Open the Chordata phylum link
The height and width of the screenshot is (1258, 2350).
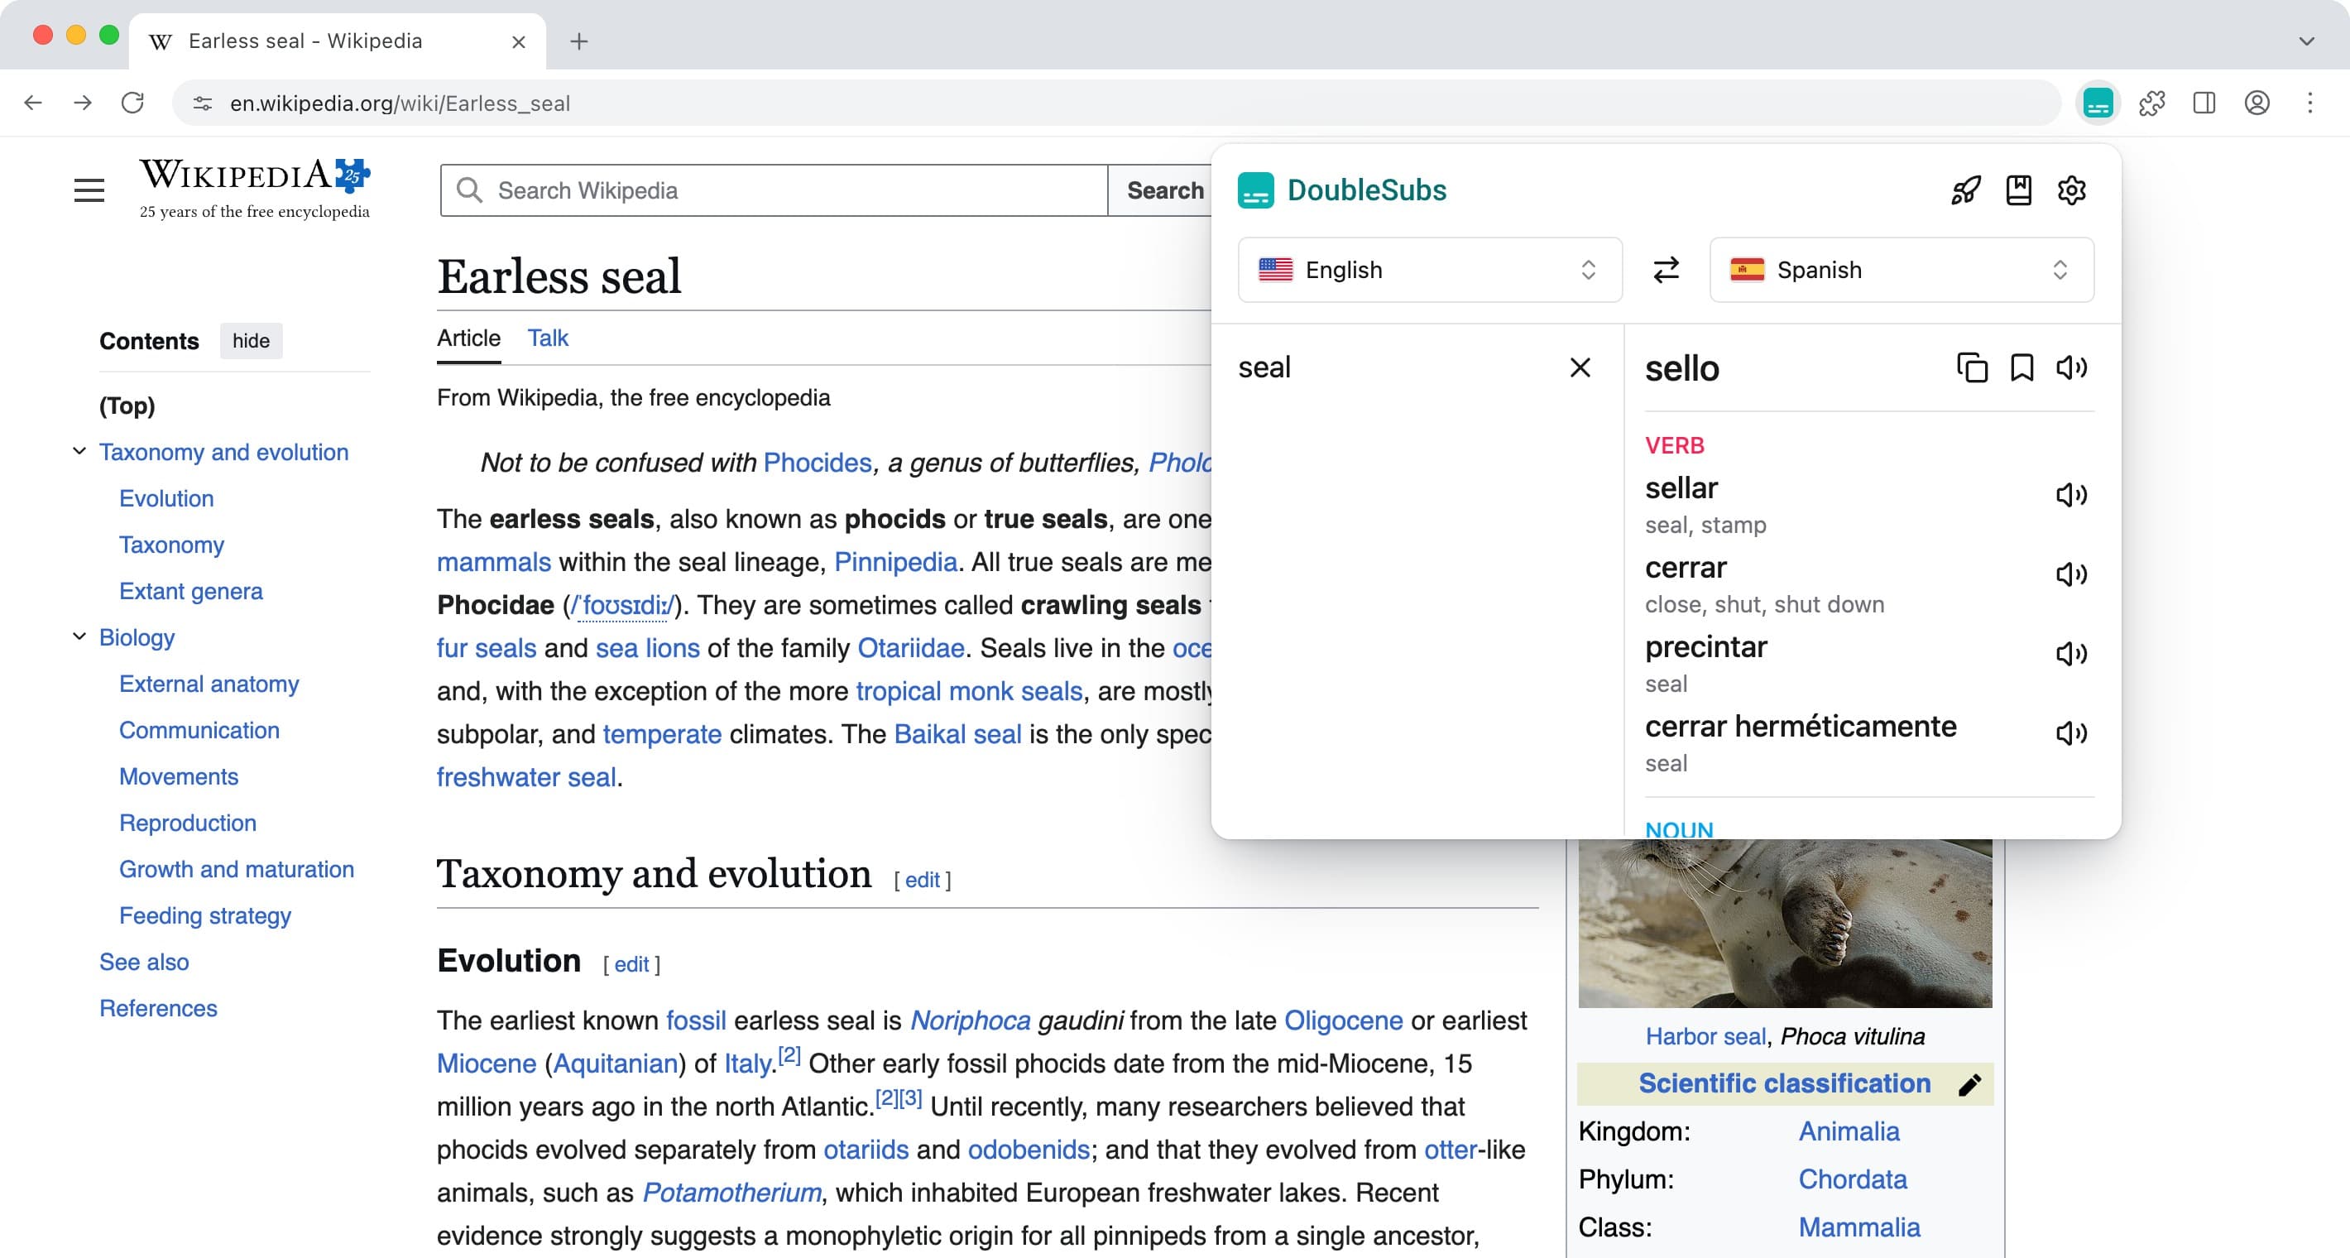click(x=1853, y=1179)
